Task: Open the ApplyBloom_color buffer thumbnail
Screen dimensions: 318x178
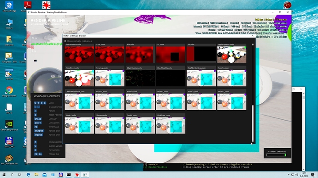Action: (x=79, y=78)
